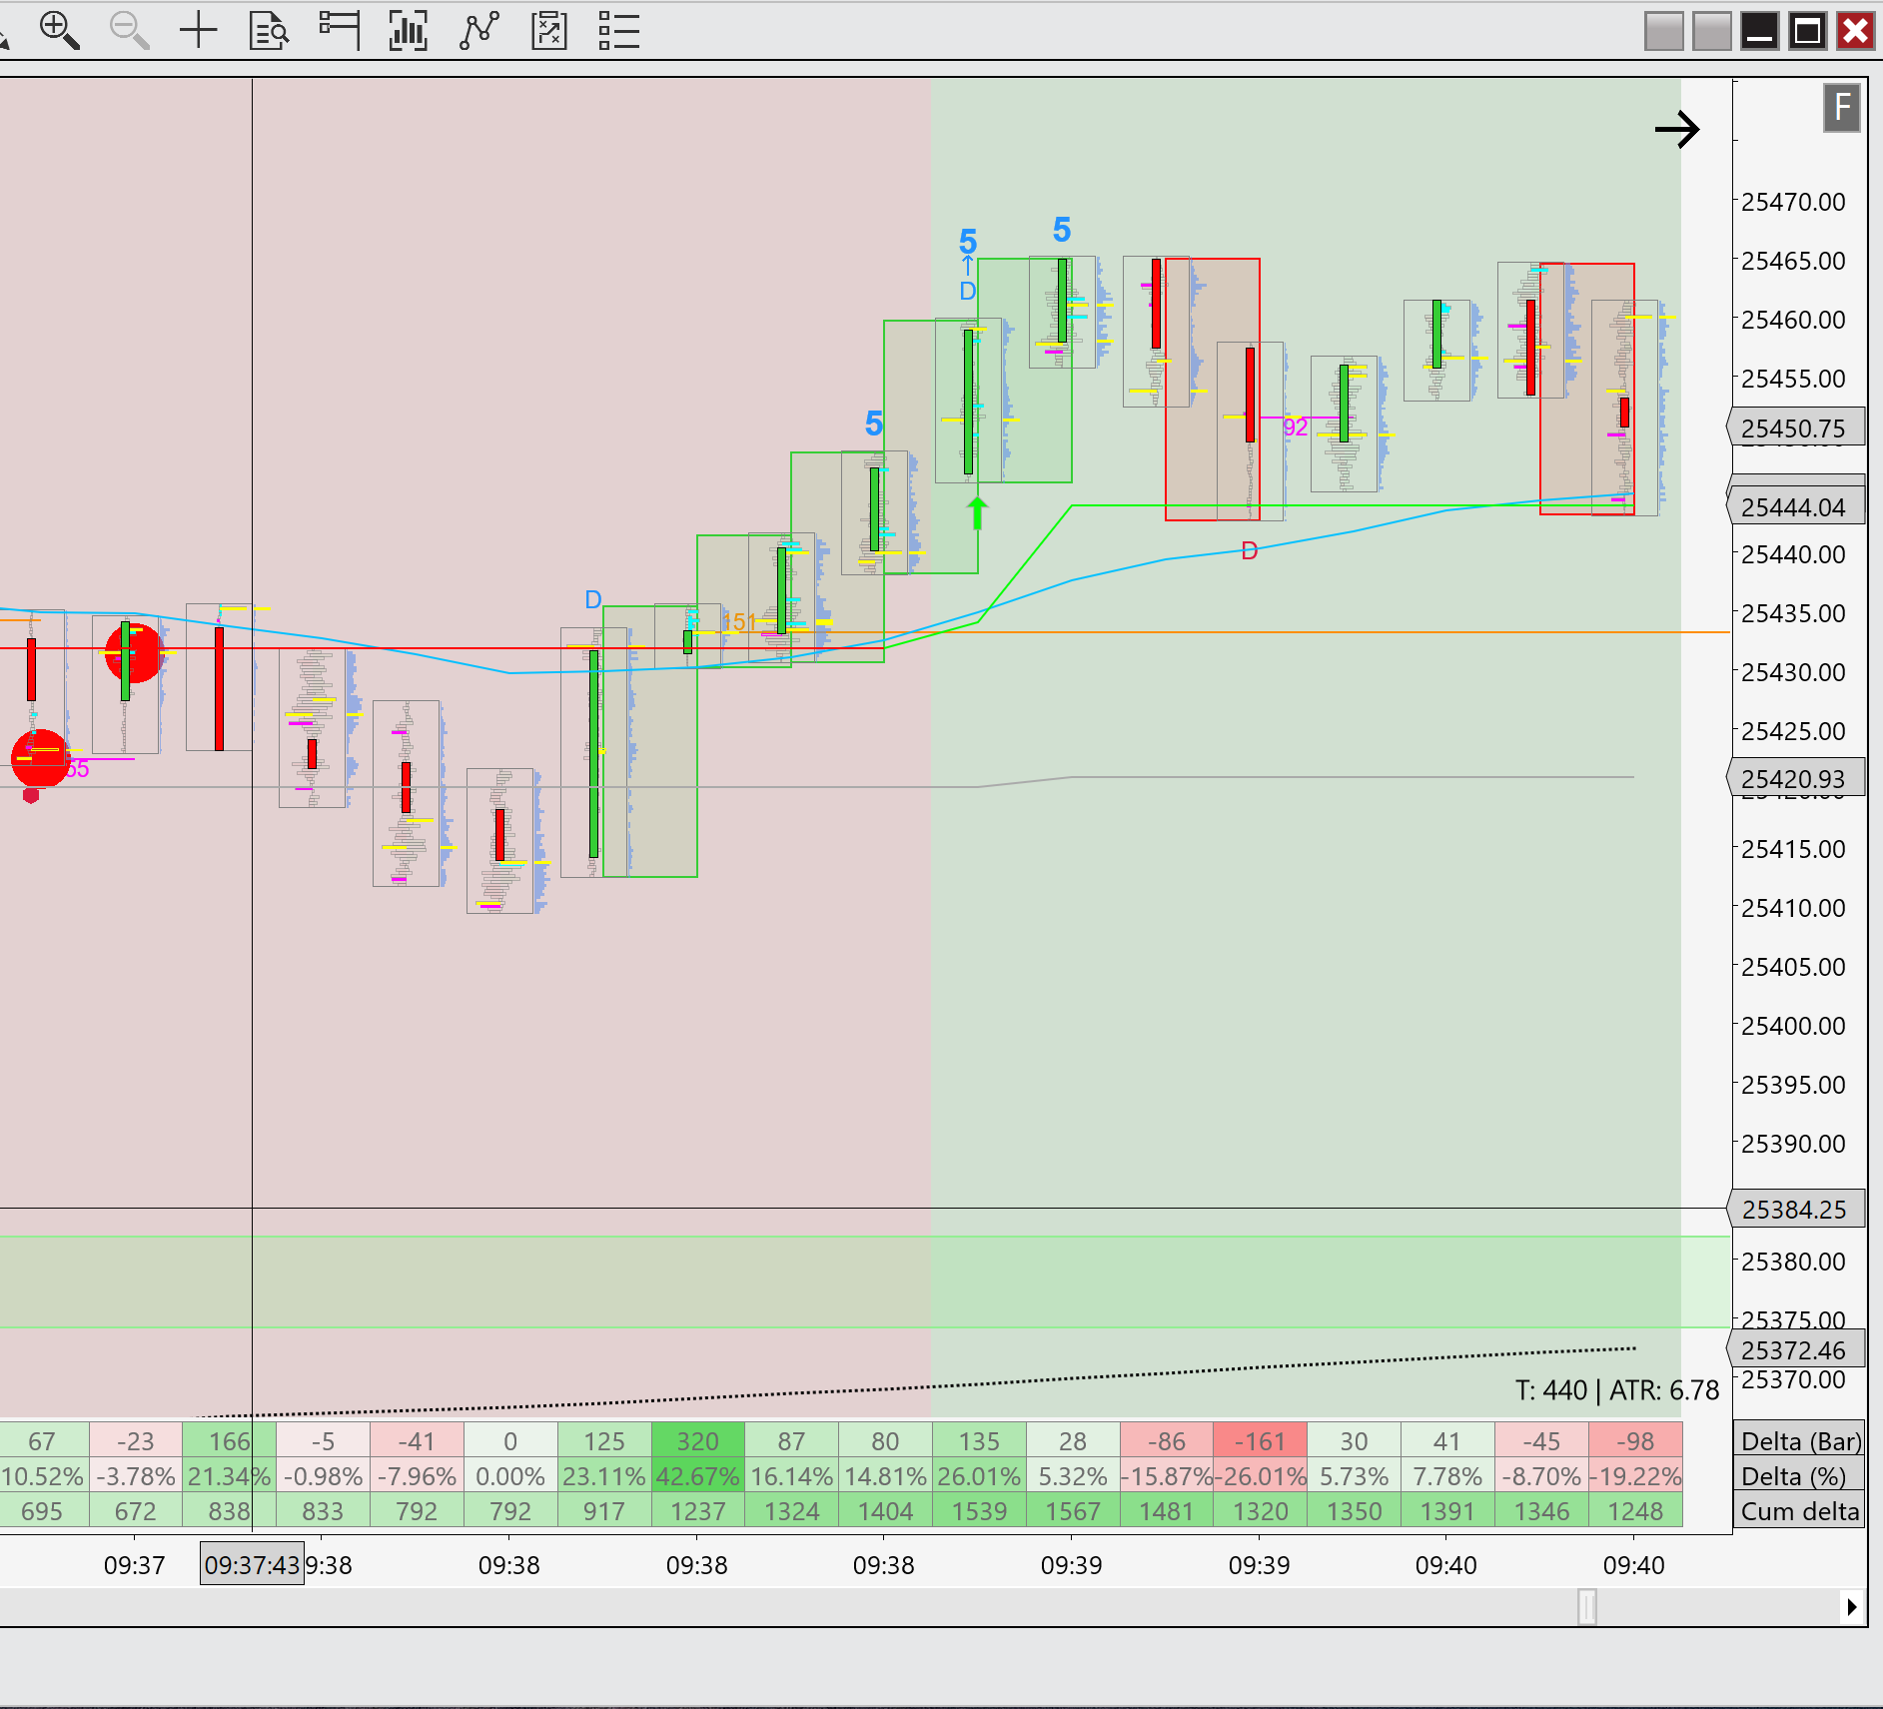Click the second gray window button

[x=1712, y=31]
